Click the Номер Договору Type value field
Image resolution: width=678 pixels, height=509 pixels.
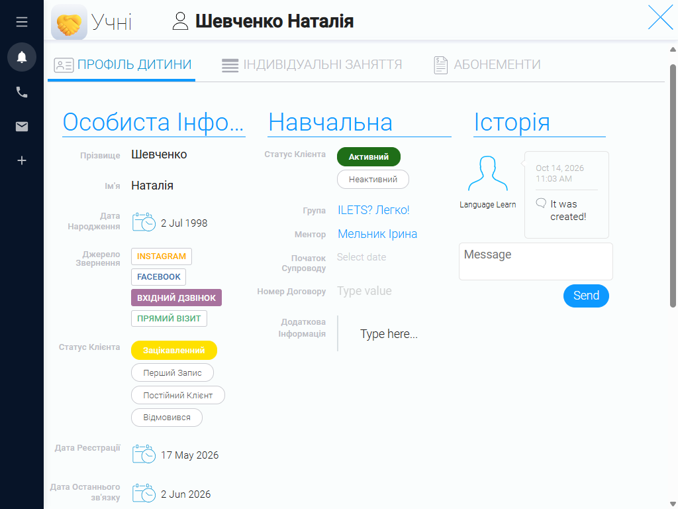click(x=365, y=291)
